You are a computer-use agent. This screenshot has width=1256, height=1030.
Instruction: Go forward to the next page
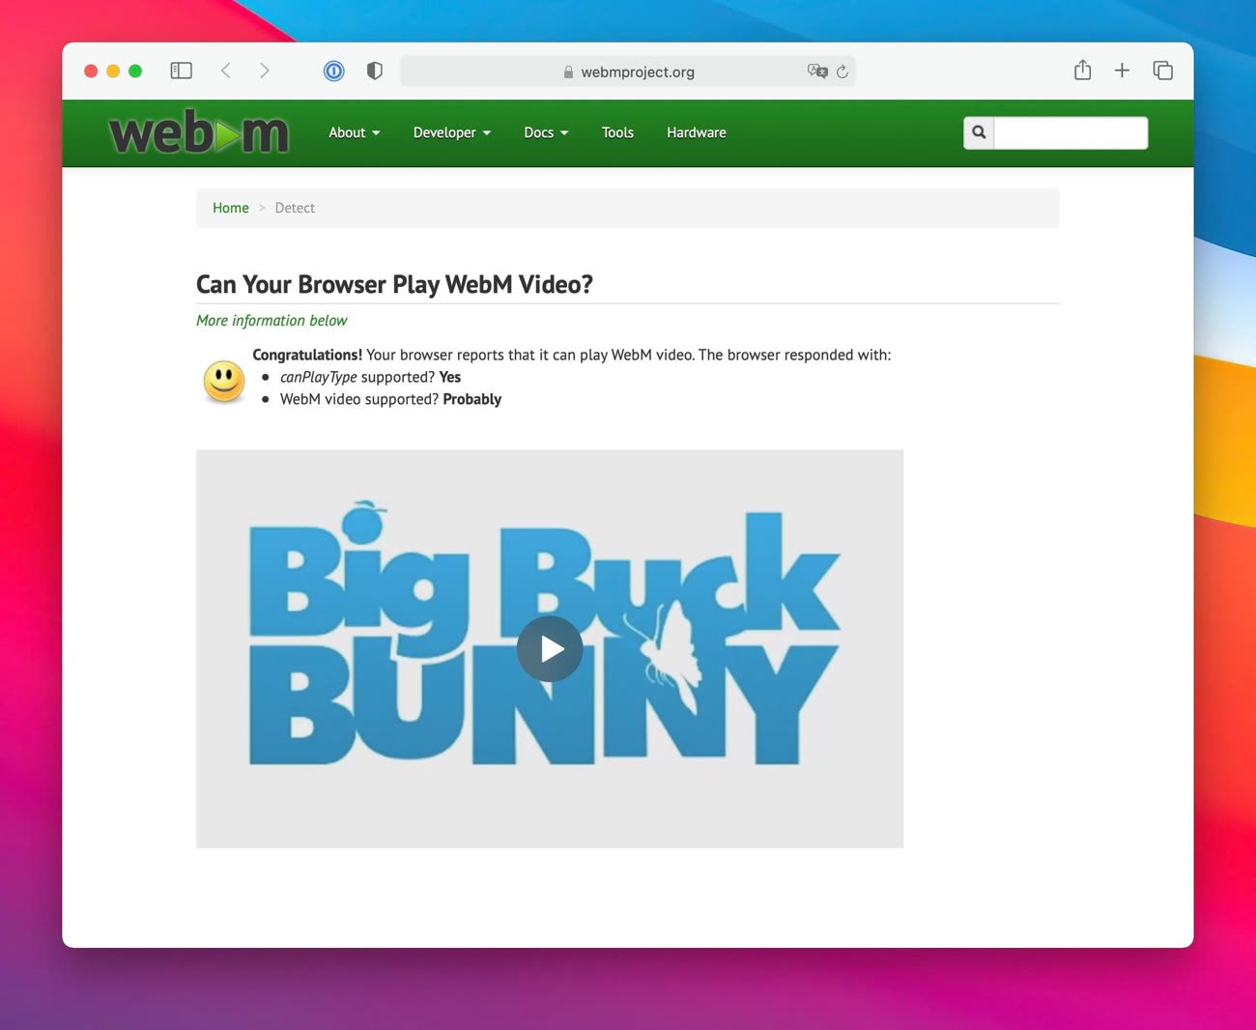(x=265, y=71)
